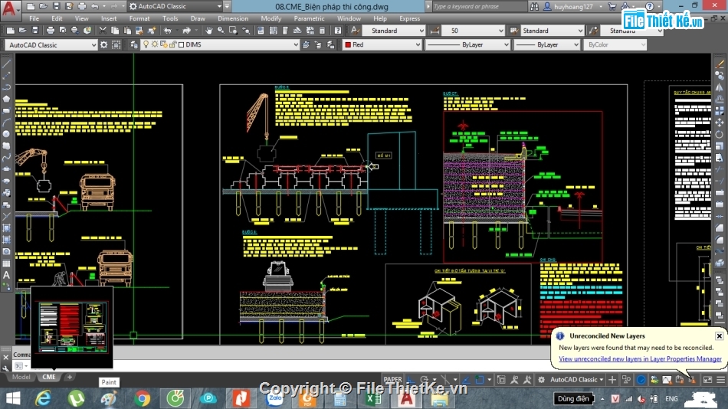Toggle annotation visibility in status bar
Screen dimensions: 728x409
pyautogui.click(x=514, y=380)
